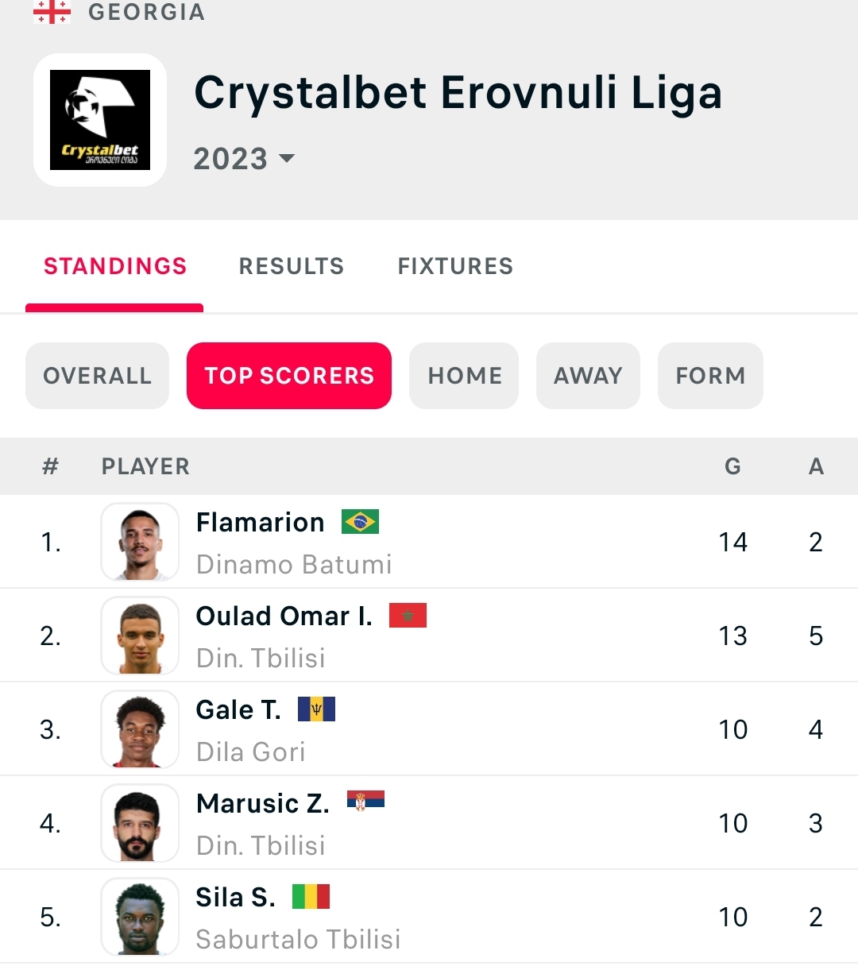
Task: Click the Georgia flag icon
Action: click(52, 12)
